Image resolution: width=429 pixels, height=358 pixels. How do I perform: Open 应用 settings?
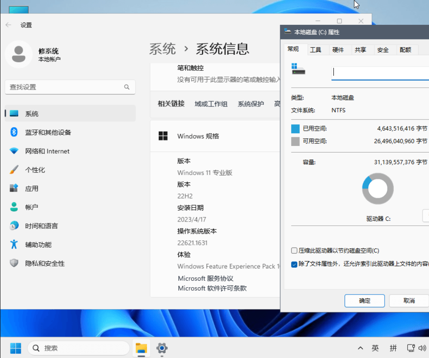pos(70,189)
